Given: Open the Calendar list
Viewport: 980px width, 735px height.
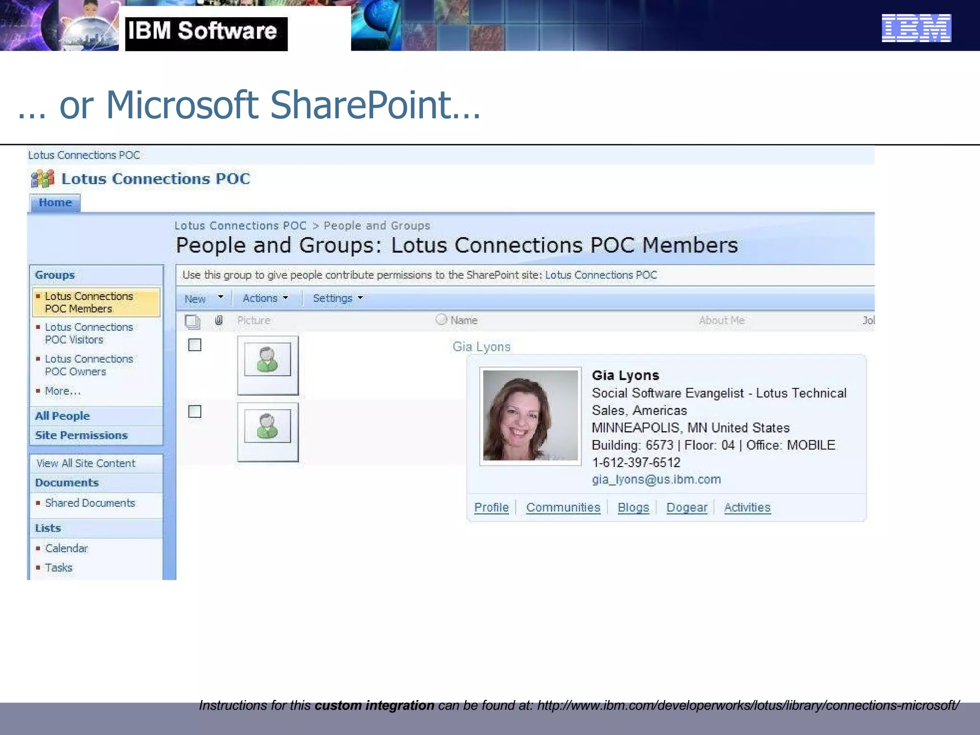Looking at the screenshot, I should [x=67, y=548].
